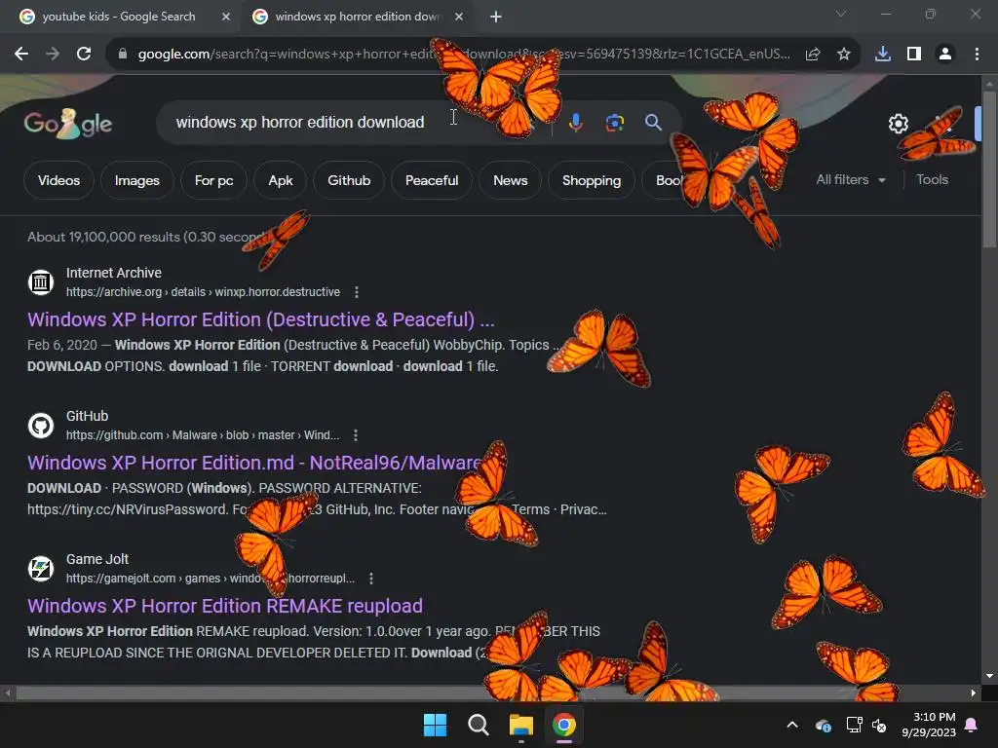Viewport: 998px width, 748px height.
Task: Click the Google search input field
Action: 357,122
